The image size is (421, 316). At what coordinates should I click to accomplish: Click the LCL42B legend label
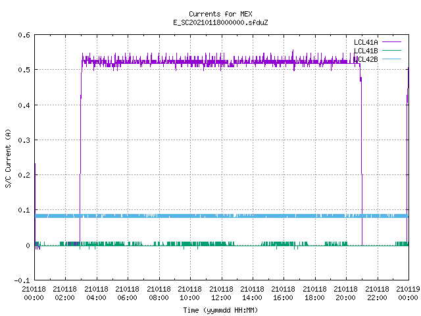coord(366,59)
